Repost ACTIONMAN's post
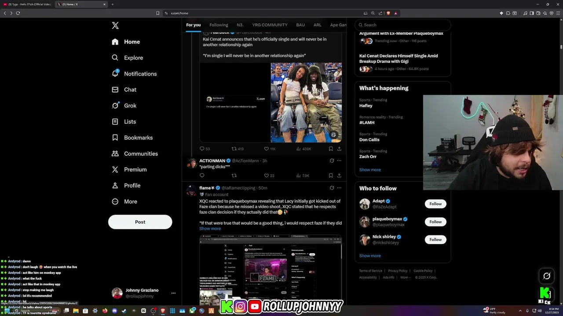Viewport: 563px width, 316px height. (234, 176)
